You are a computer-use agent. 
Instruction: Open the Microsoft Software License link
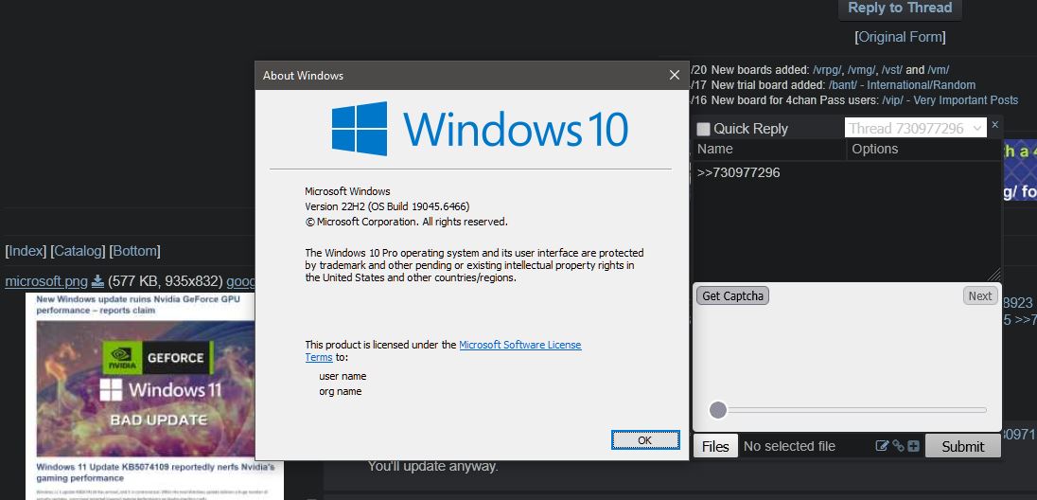519,345
